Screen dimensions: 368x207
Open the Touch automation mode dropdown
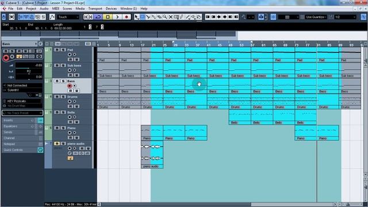pos(68,17)
